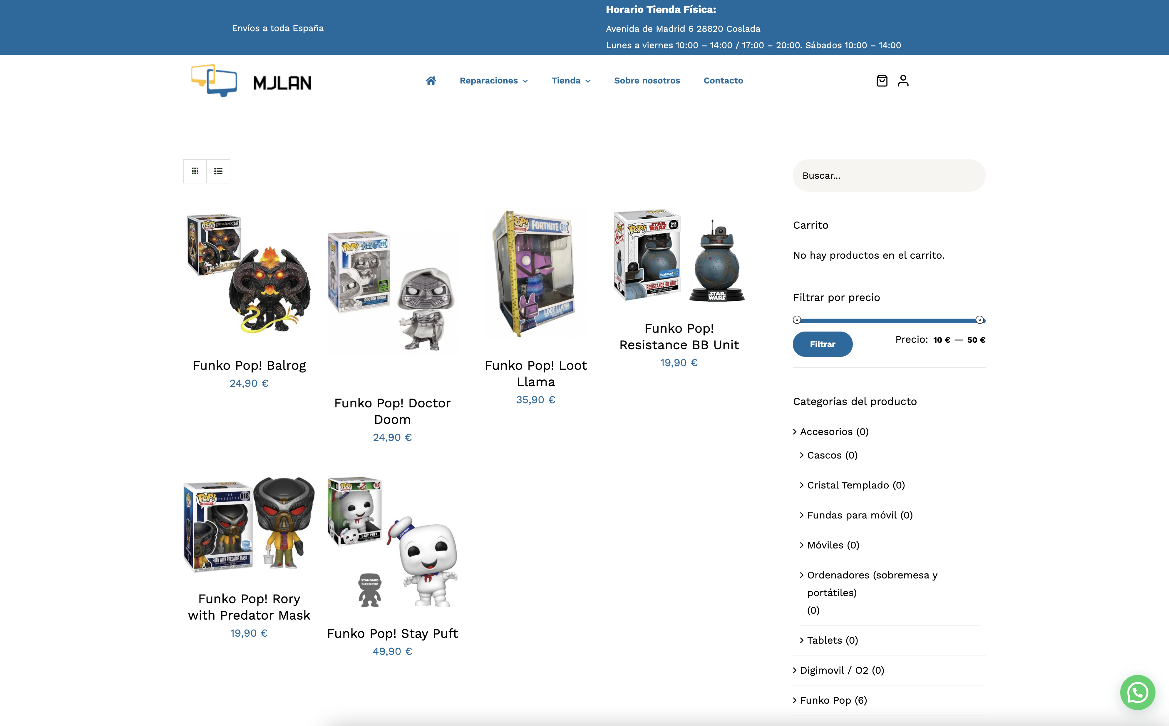The height and width of the screenshot is (726, 1169).
Task: Grab the maximum price slider handle
Action: (979, 320)
